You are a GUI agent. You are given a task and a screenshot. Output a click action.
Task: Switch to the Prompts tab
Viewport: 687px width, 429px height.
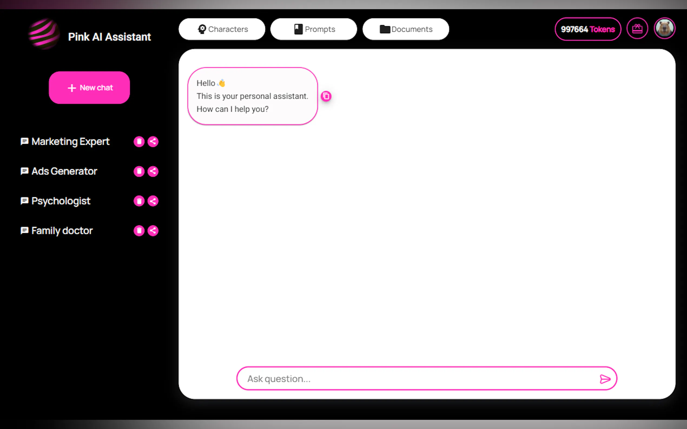pyautogui.click(x=313, y=29)
